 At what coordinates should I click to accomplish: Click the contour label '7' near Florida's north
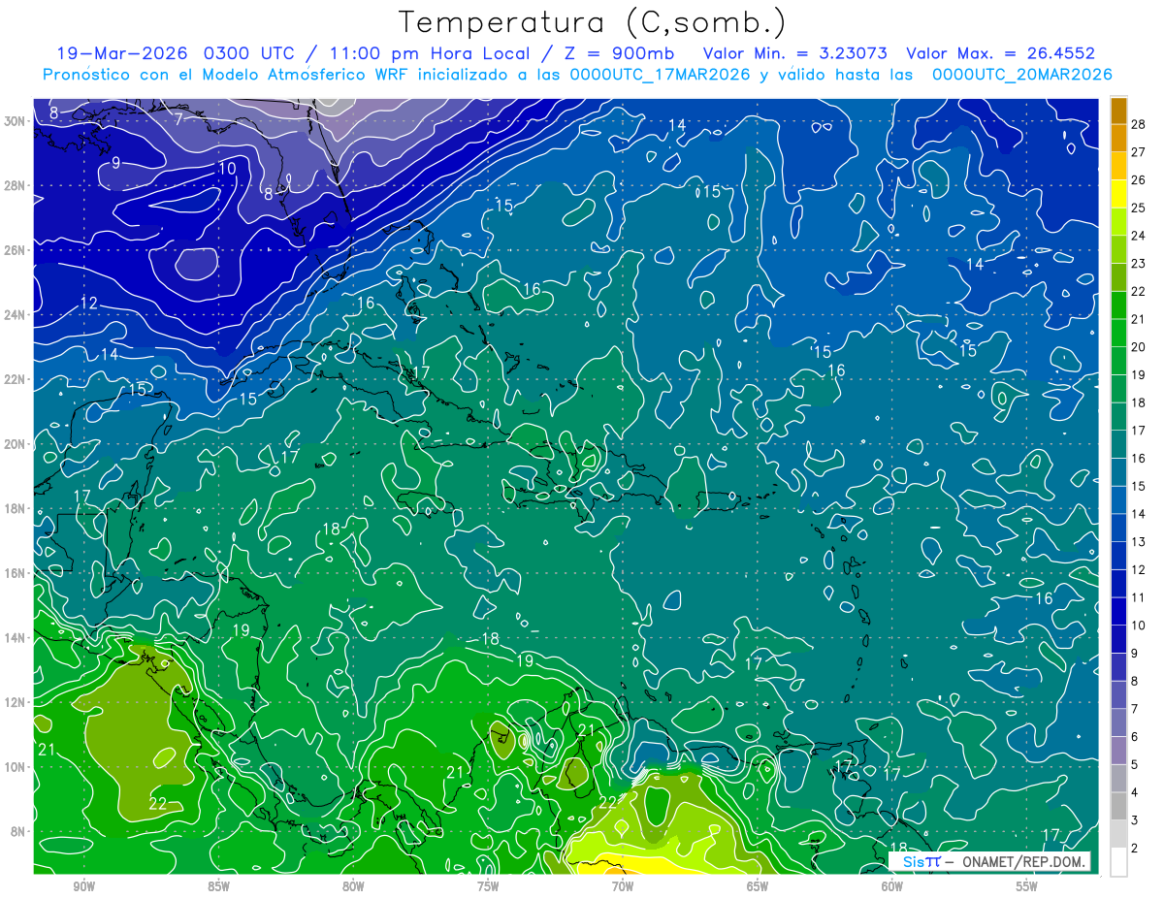tap(179, 119)
